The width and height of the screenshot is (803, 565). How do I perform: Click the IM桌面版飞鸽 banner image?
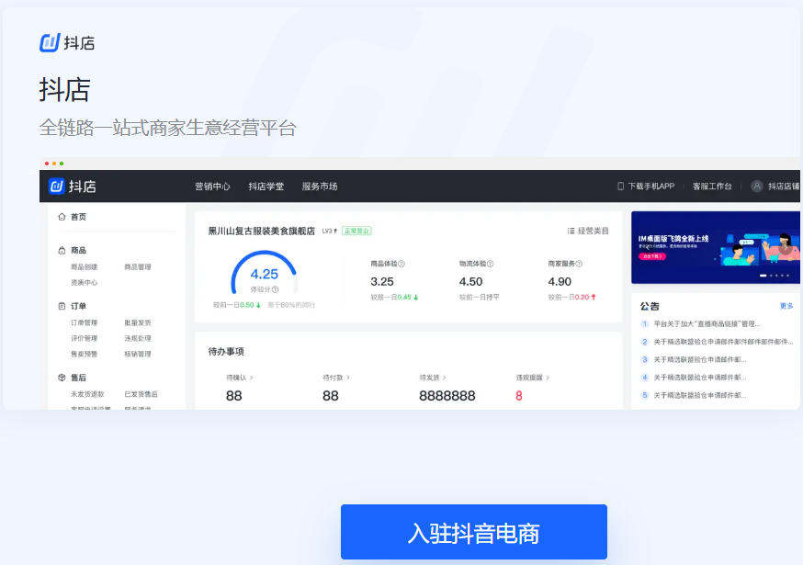[x=716, y=247]
